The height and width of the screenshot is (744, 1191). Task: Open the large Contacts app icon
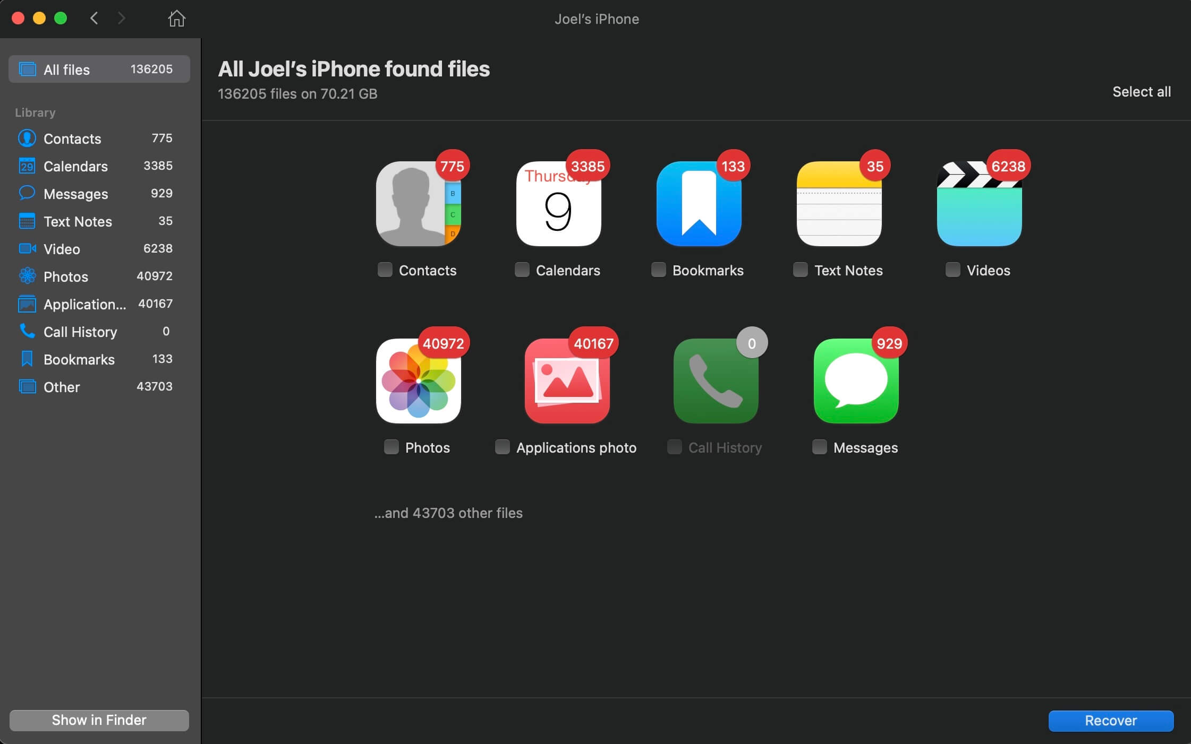tap(418, 203)
